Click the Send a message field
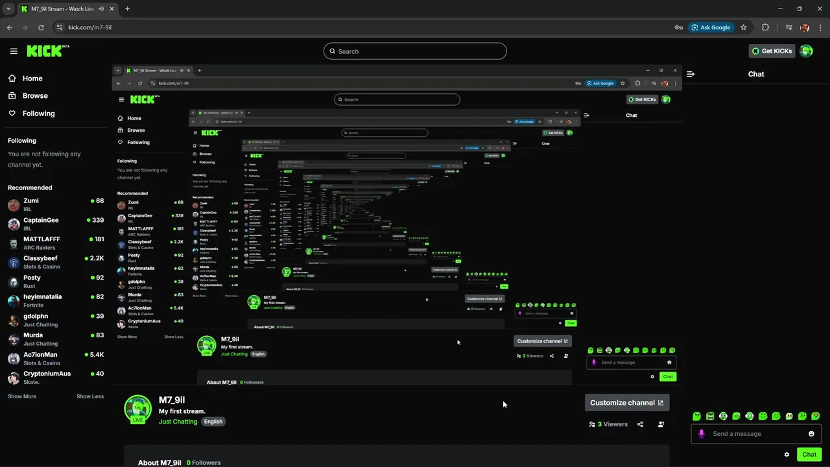 756,434
